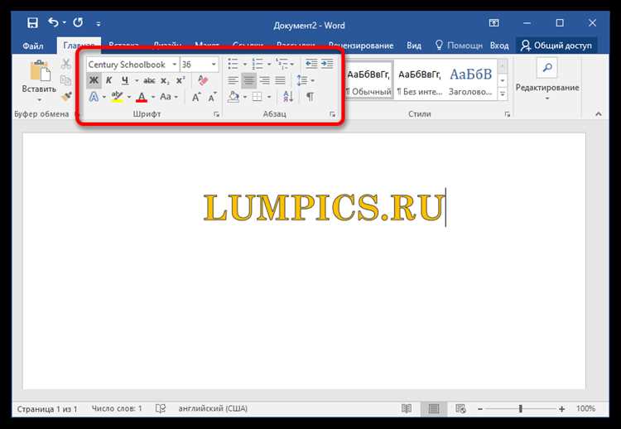
Task: Align text to the right
Action: click(x=265, y=81)
